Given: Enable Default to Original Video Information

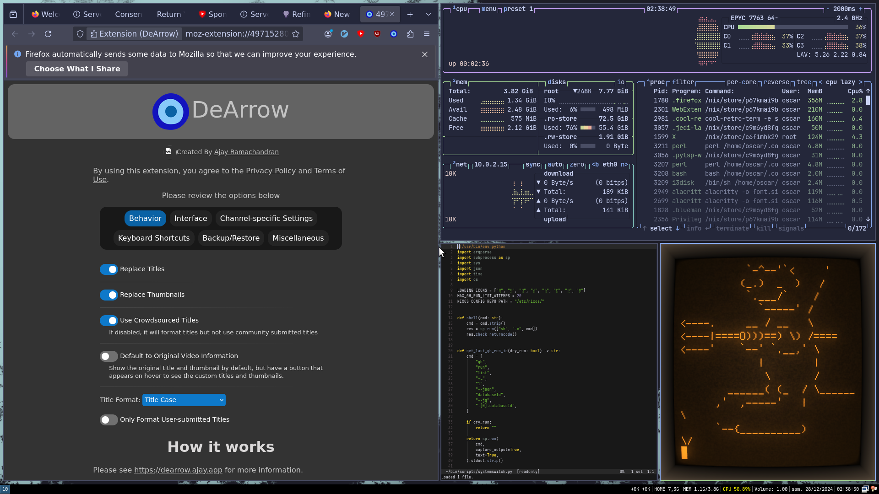Looking at the screenshot, I should (109, 356).
